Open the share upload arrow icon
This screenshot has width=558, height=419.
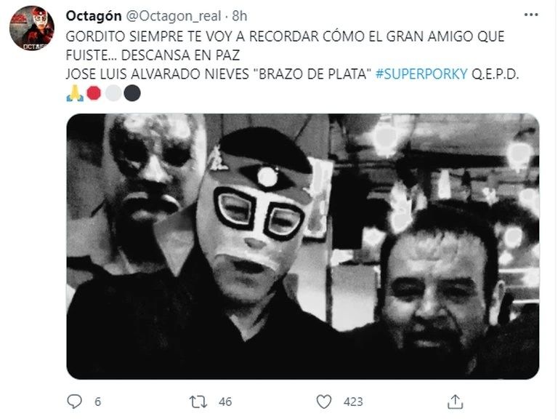point(455,402)
